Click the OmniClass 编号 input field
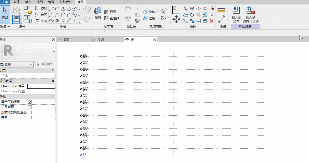The height and width of the screenshot is (163, 309). (x=41, y=86)
